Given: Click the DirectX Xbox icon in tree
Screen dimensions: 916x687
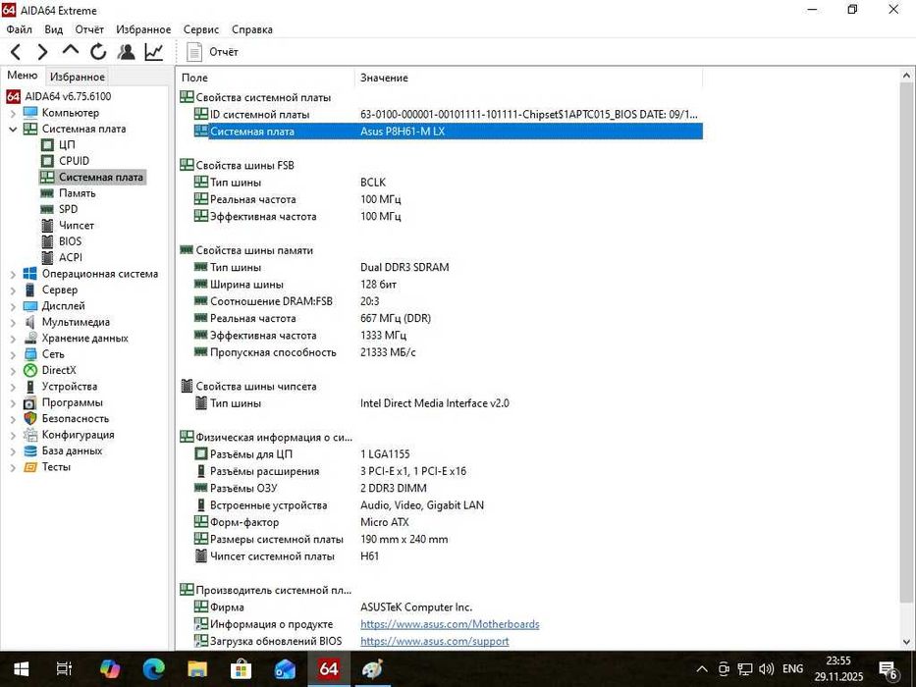Looking at the screenshot, I should point(30,370).
